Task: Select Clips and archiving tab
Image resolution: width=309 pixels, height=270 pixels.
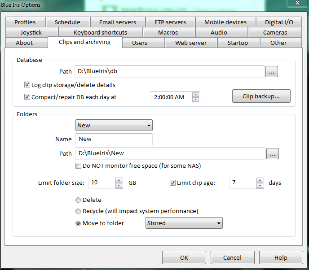Action: point(85,42)
